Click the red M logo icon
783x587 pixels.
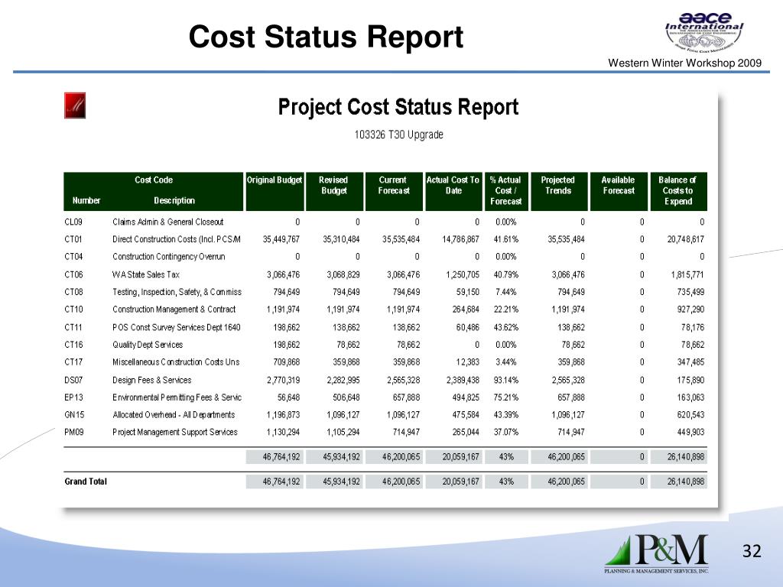[x=75, y=105]
